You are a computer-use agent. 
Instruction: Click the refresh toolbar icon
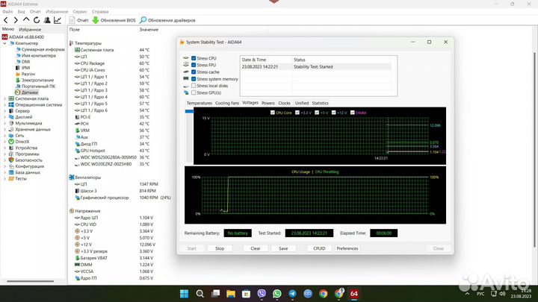(37, 20)
